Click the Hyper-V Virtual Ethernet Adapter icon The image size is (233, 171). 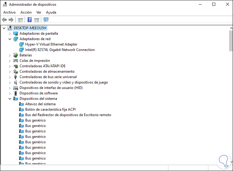click(21, 44)
